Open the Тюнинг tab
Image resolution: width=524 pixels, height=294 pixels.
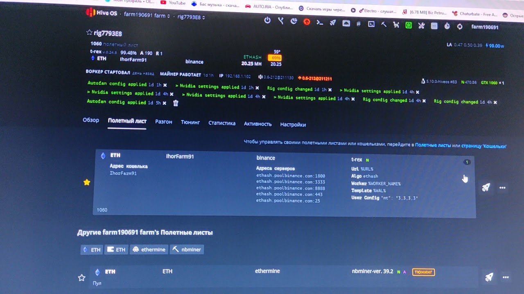pyautogui.click(x=190, y=122)
